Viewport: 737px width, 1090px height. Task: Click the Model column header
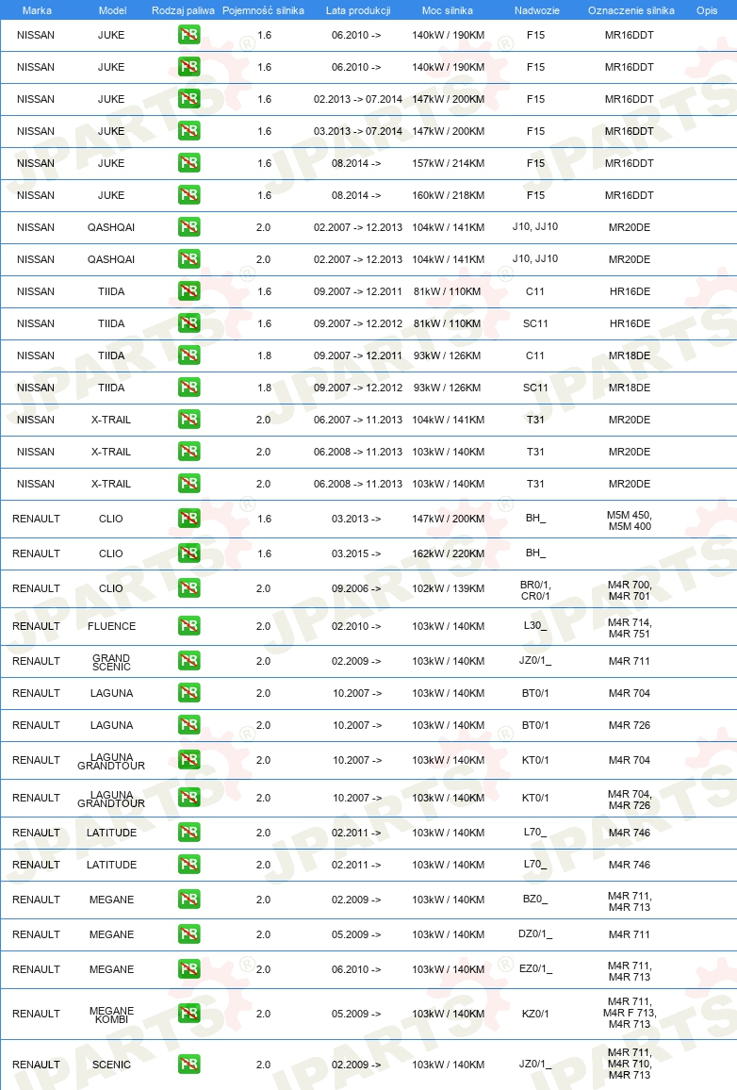[x=112, y=10]
